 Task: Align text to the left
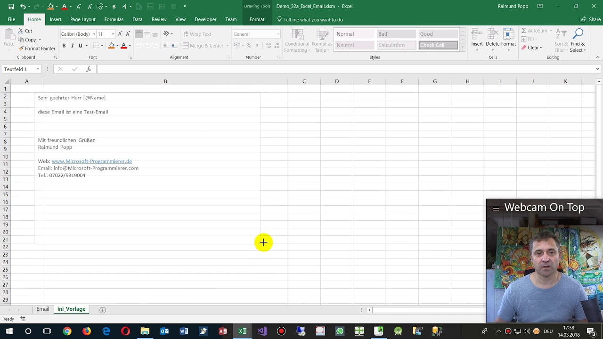click(x=139, y=46)
